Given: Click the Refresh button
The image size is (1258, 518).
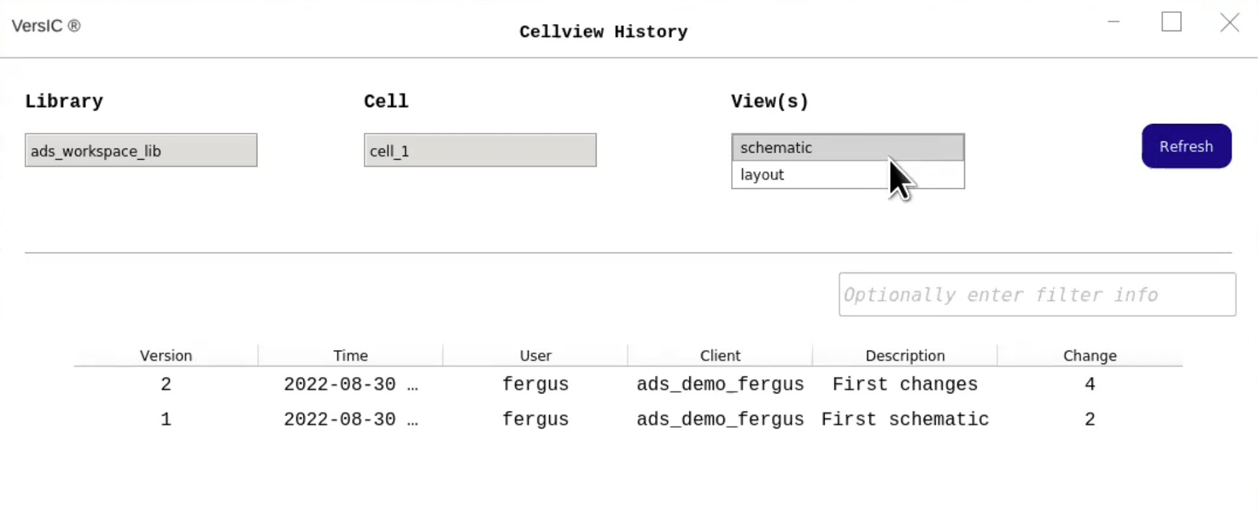Looking at the screenshot, I should (x=1186, y=146).
